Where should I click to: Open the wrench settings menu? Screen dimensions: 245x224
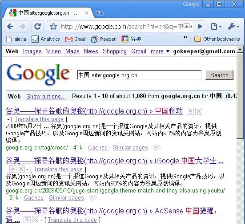233,27
